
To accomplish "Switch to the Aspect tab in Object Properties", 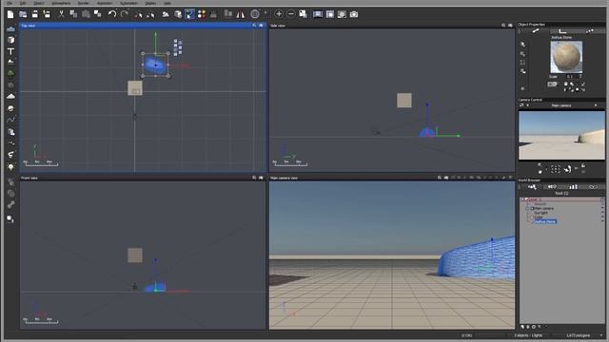I will tap(535, 31).
